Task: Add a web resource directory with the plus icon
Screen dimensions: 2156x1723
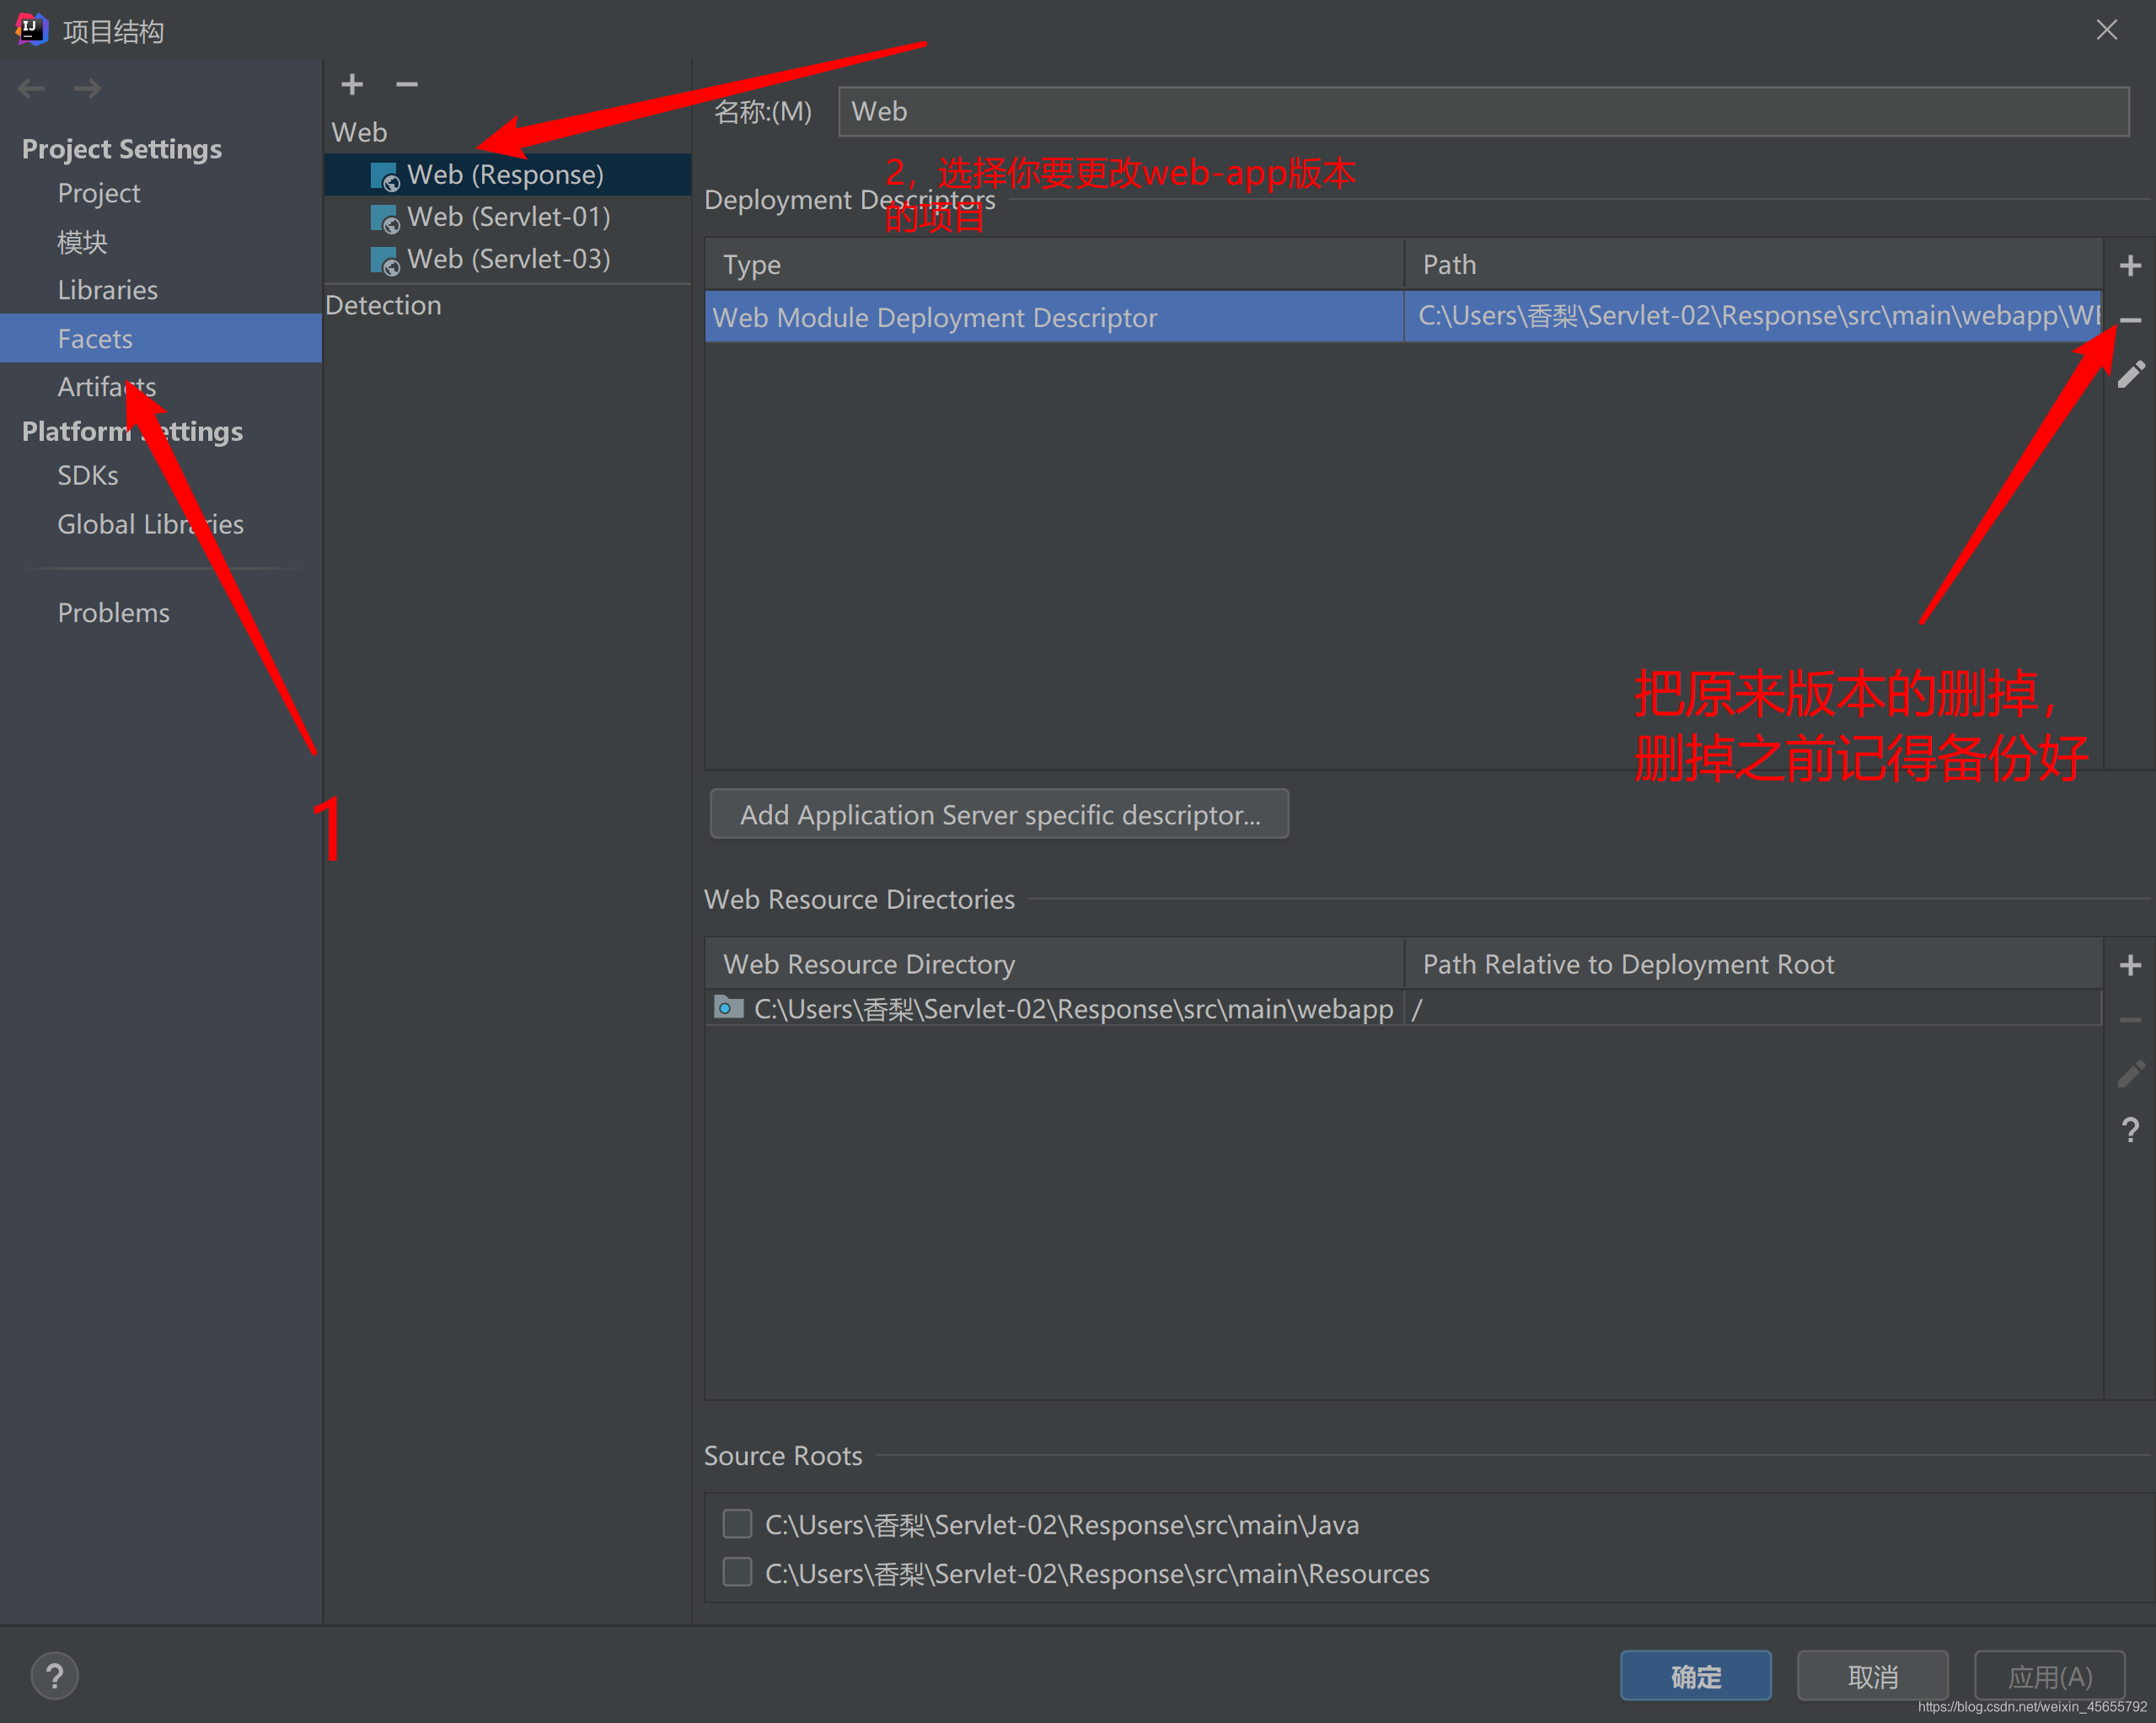Action: (x=2129, y=964)
